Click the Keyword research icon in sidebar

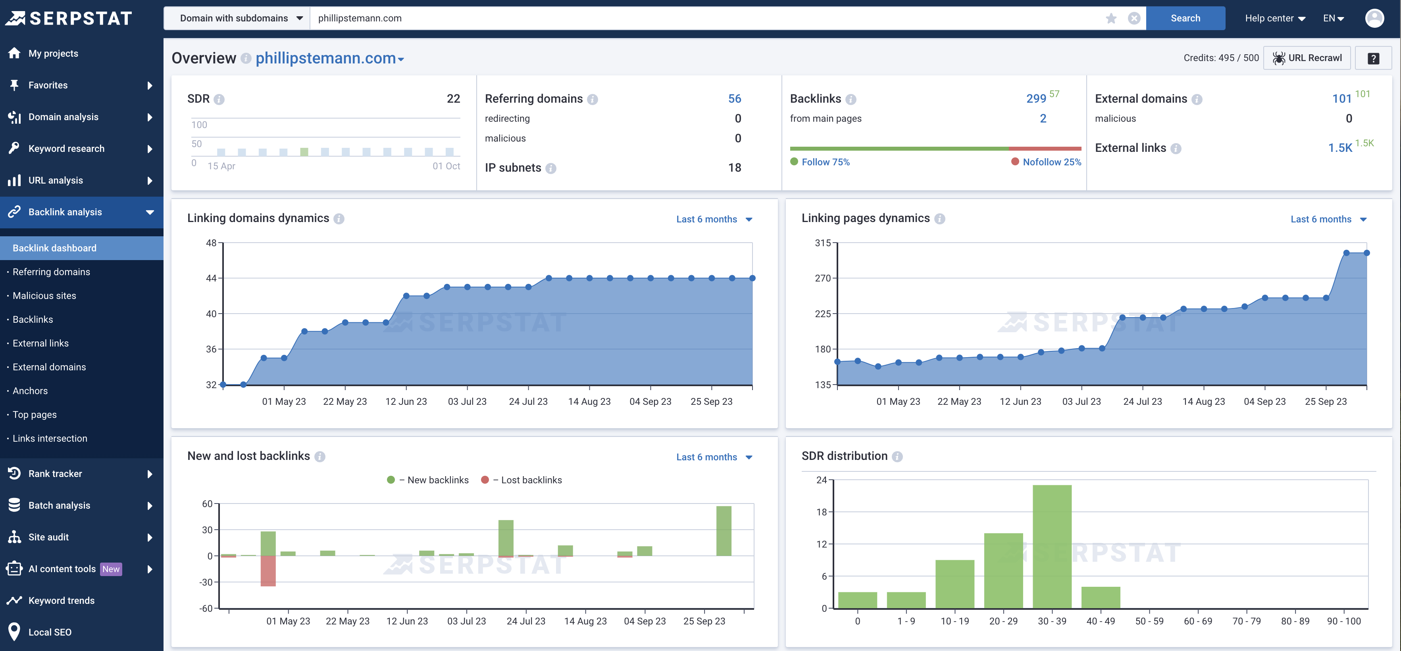click(14, 148)
